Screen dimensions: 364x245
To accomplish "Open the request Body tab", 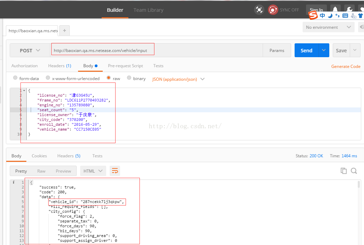I will tap(90, 66).
